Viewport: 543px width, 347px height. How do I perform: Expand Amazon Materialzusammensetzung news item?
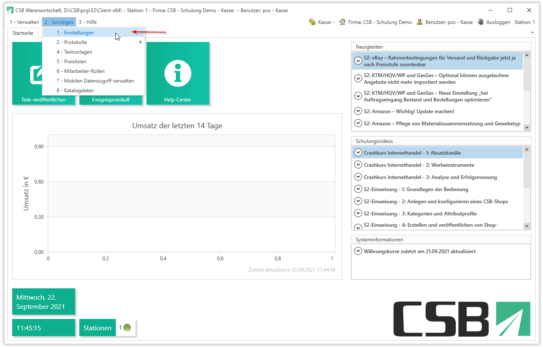pyautogui.click(x=358, y=123)
